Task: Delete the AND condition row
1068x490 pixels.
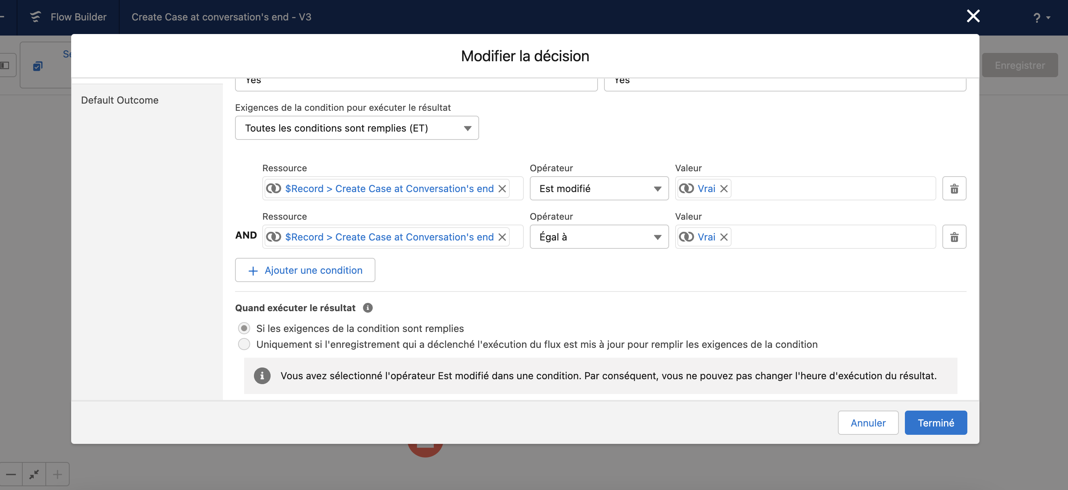Action: click(x=954, y=237)
